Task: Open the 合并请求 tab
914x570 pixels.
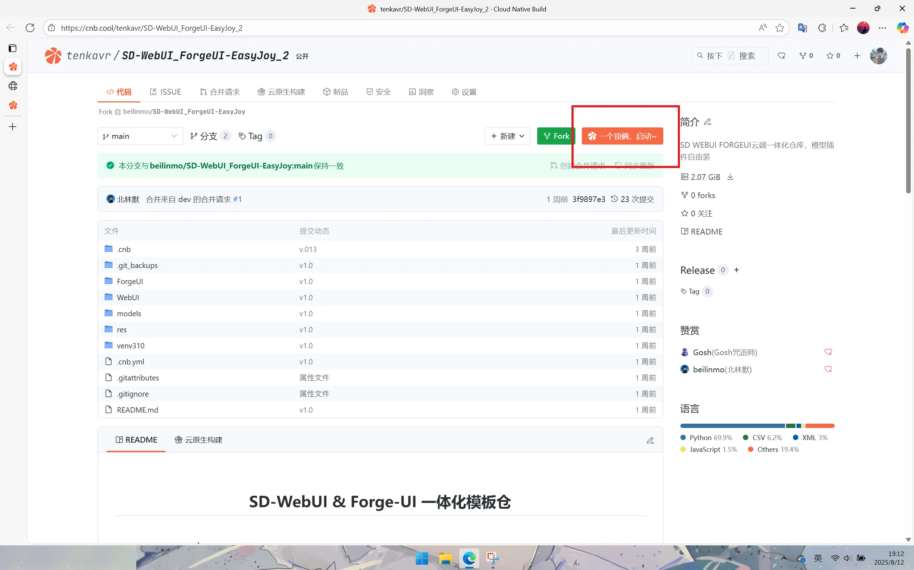Action: (x=220, y=92)
